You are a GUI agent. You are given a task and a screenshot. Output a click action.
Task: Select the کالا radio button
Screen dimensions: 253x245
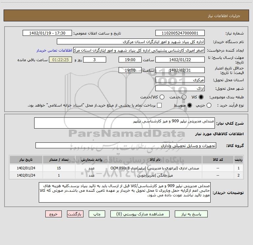click(201, 97)
